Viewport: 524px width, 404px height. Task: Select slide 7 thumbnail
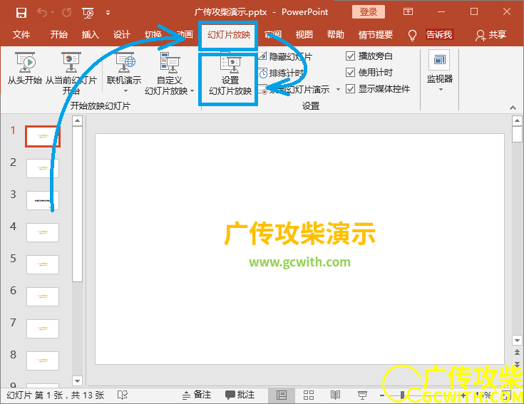coord(43,328)
